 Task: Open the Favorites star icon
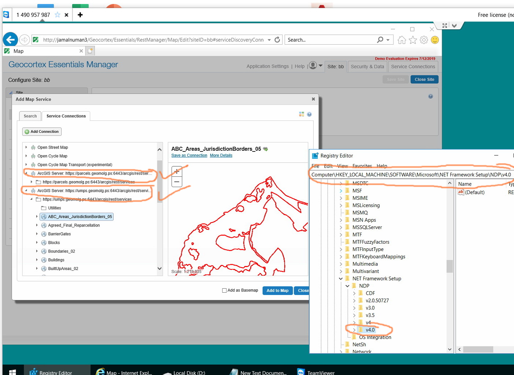[413, 40]
